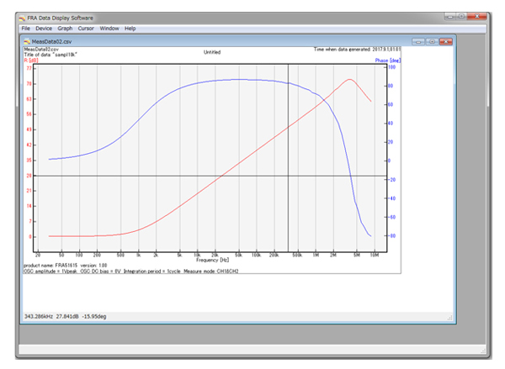Open the Help menu
Screen dimensions: 505x369
[130, 29]
